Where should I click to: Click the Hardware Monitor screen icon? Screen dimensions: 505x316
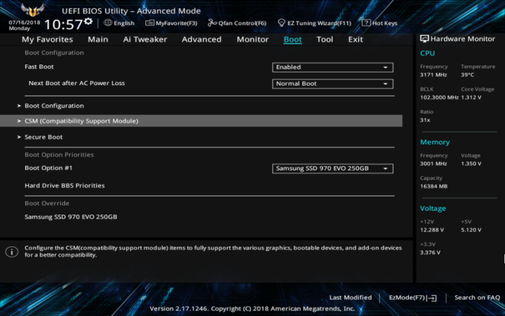(424, 39)
